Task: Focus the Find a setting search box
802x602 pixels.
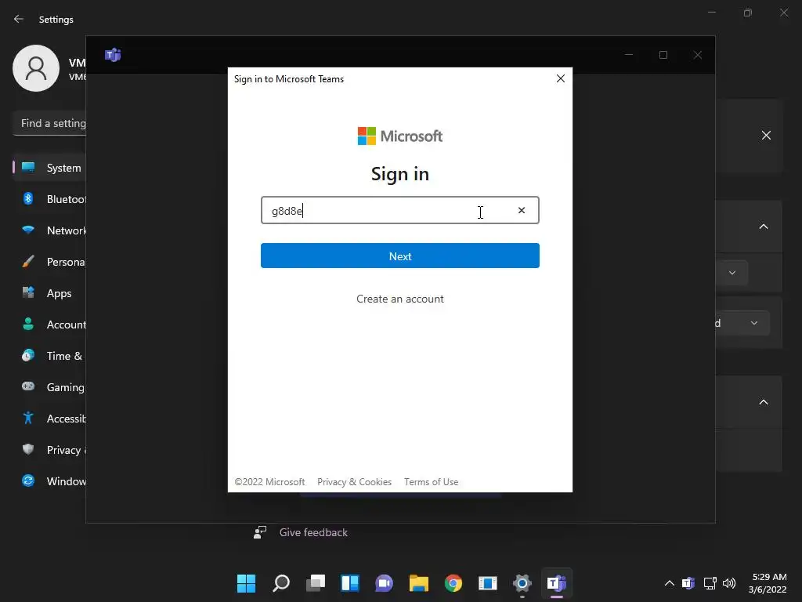Action: coord(49,123)
